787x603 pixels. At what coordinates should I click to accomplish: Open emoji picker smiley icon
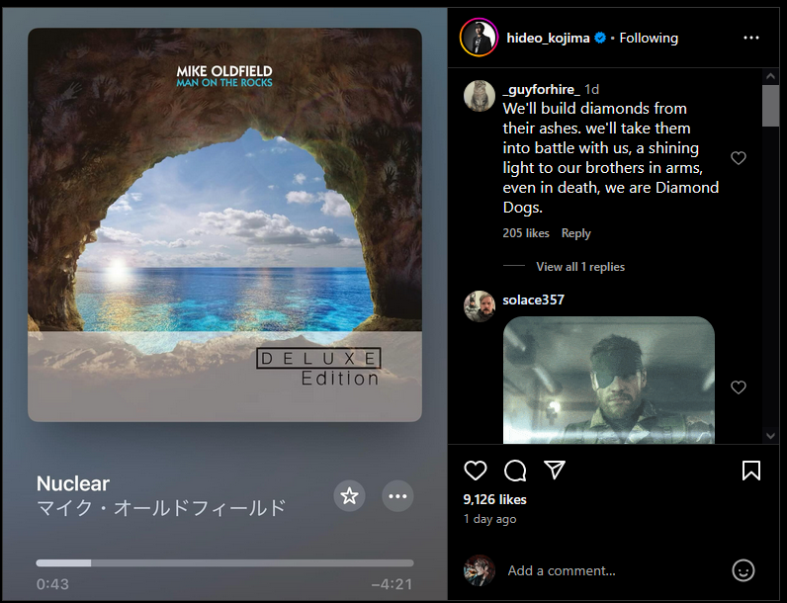click(x=743, y=570)
